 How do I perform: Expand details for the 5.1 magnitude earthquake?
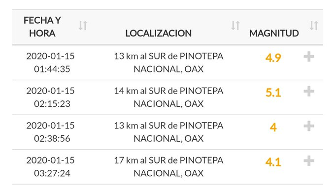[309, 92]
